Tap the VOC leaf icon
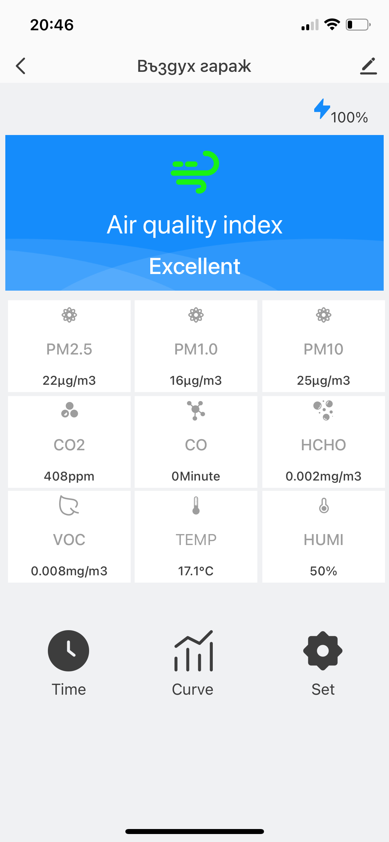This screenshot has height=842, width=389. [69, 505]
